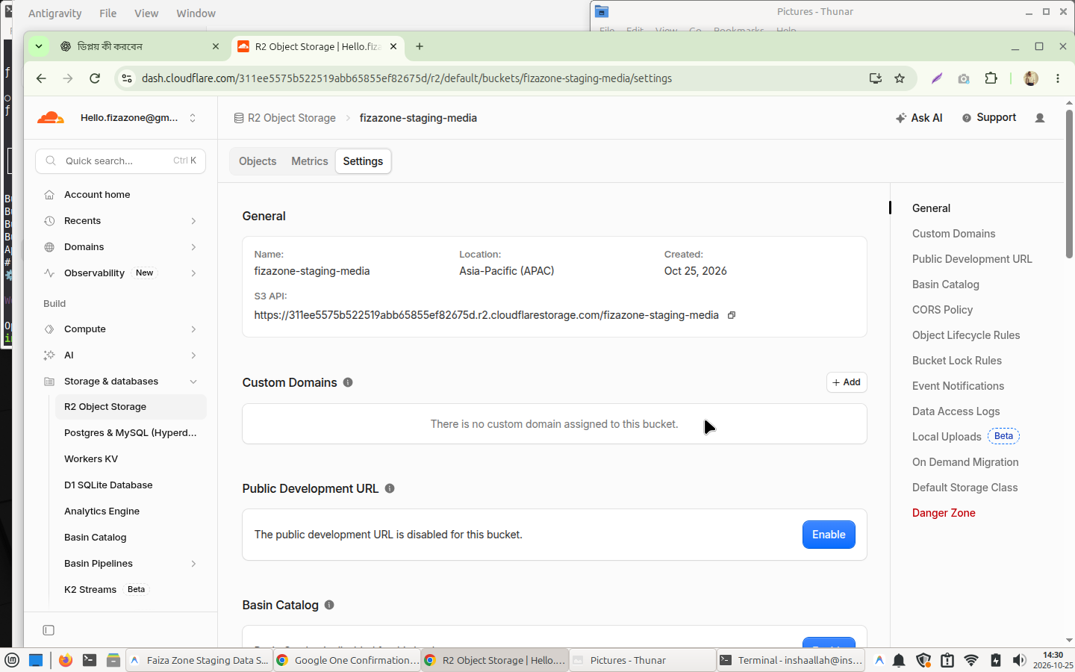Viewport: 1075px width, 672px height.
Task: Open the Wi-Fi network tray icon
Action: coord(971,660)
